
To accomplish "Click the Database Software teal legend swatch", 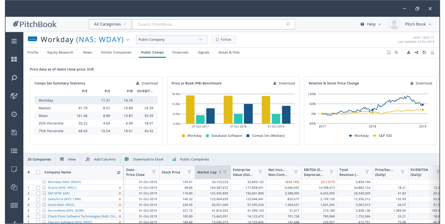I will pos(207,136).
